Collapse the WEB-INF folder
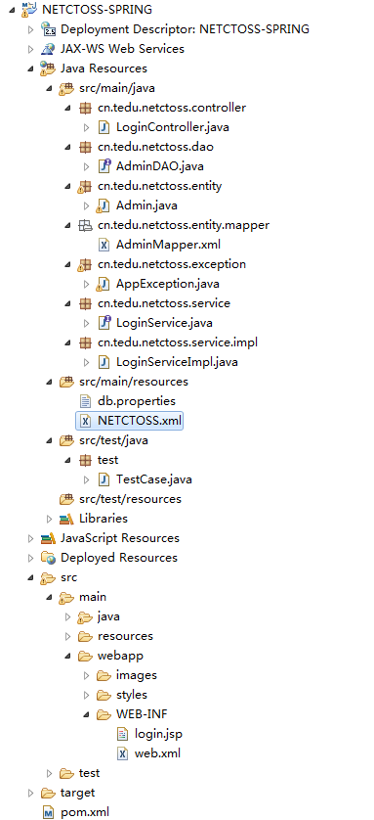 (87, 715)
